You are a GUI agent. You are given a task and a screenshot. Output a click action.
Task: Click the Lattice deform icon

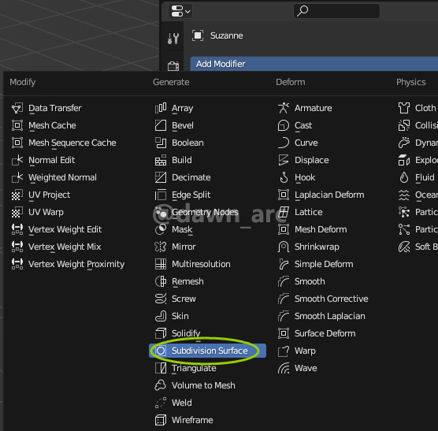(284, 212)
